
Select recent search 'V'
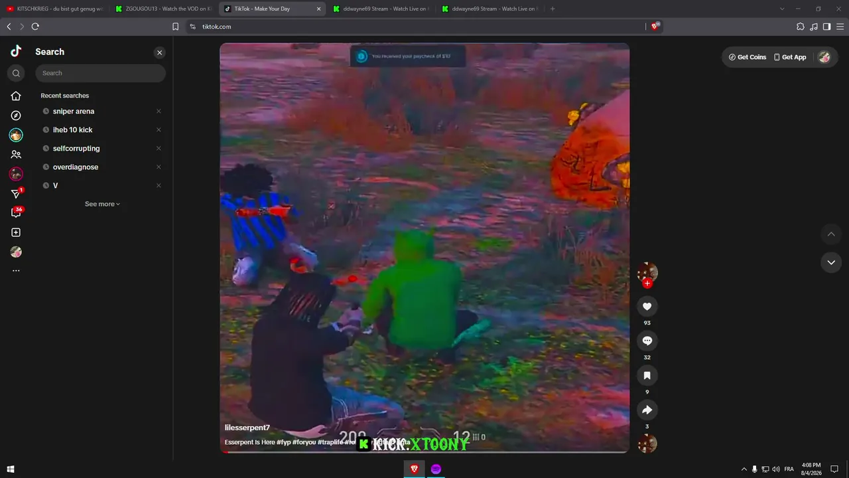click(55, 186)
